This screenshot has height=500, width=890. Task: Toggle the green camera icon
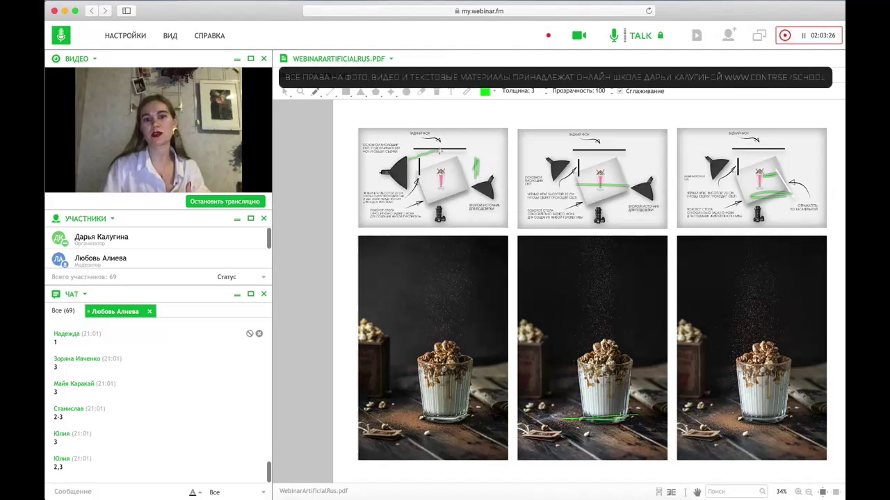click(x=578, y=35)
